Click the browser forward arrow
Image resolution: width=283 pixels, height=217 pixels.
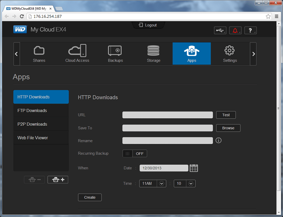[x=14, y=16]
